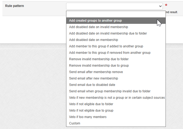The height and width of the screenshot is (129, 183).
Task: Pick 'Veto if not eligible due to group'
Action: [x=91, y=111]
